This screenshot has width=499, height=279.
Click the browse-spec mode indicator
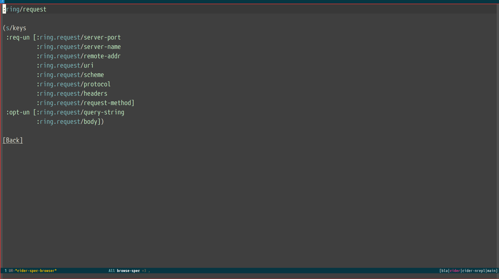[128, 271]
